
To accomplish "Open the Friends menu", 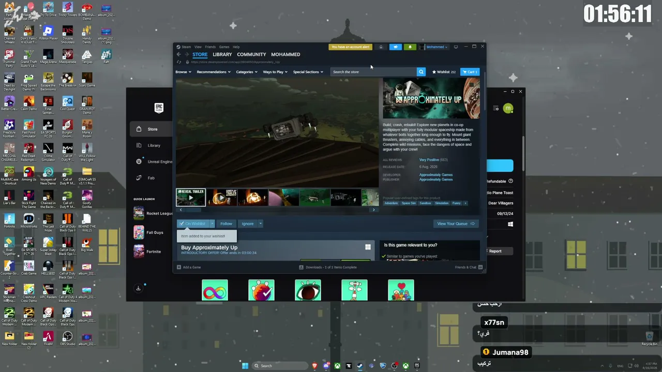I will [x=210, y=47].
